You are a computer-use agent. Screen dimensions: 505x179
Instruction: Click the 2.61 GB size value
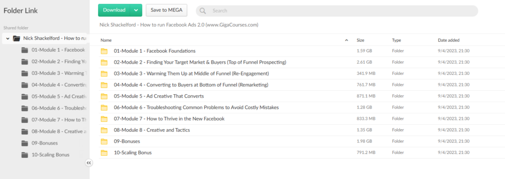click(x=364, y=62)
